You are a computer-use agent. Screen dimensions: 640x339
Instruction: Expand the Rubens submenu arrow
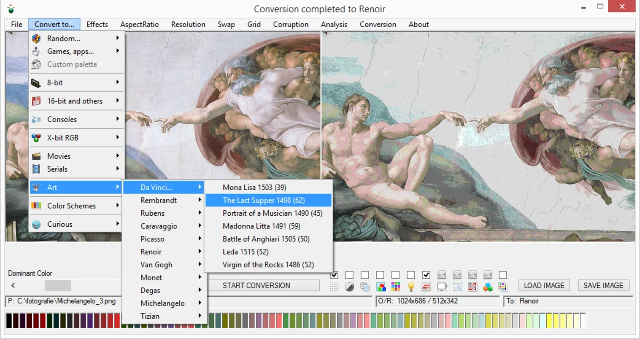200,213
